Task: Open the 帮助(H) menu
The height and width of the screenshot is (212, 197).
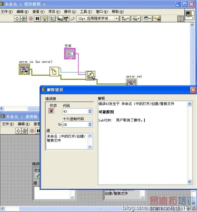Action: (x=118, y=12)
